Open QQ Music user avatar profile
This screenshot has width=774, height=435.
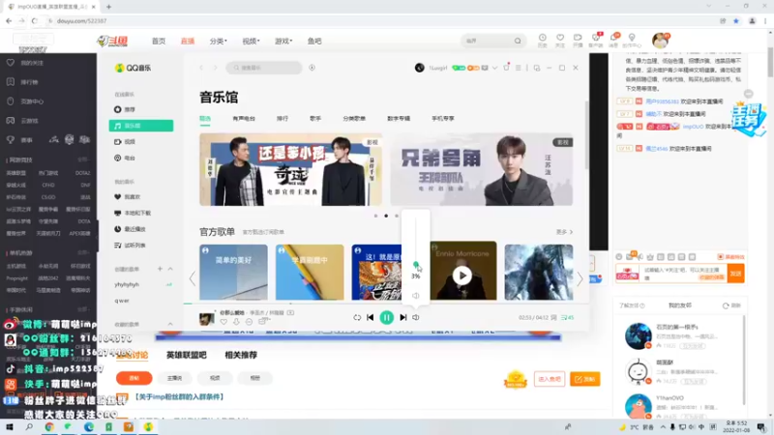tap(420, 68)
